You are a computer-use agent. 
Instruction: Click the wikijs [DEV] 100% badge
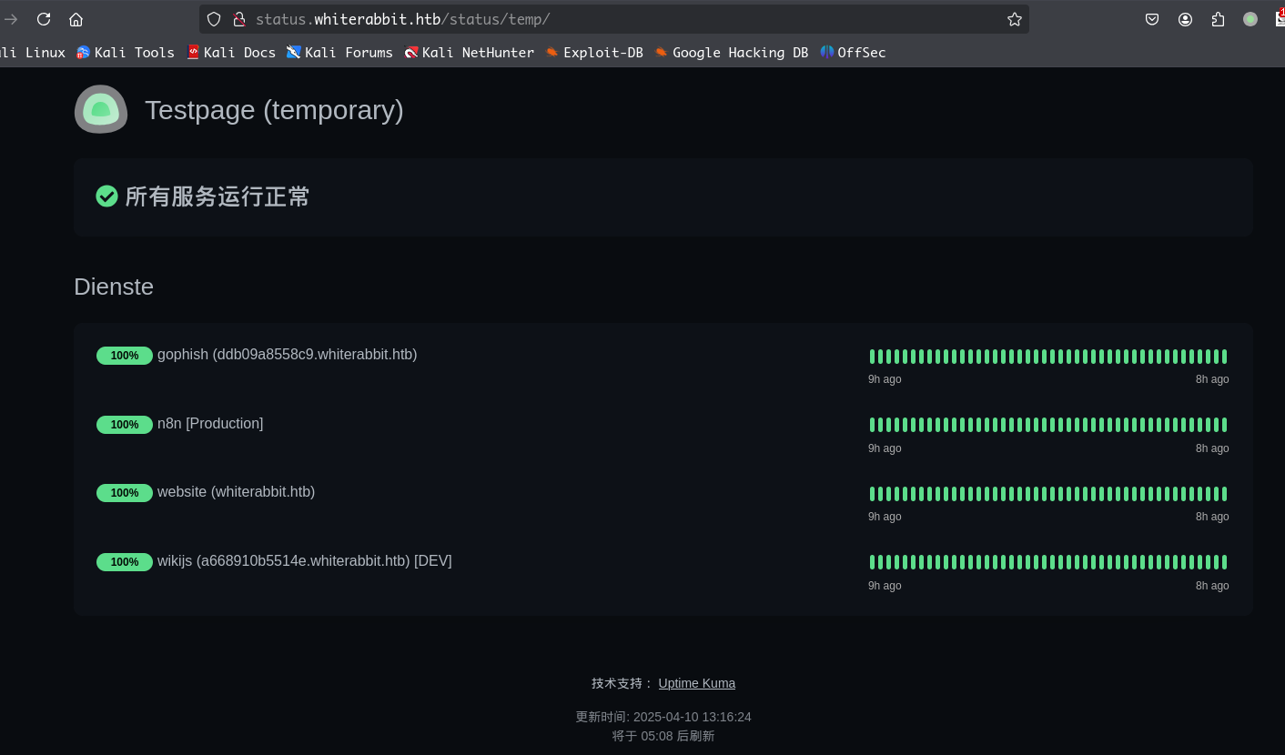(x=125, y=562)
